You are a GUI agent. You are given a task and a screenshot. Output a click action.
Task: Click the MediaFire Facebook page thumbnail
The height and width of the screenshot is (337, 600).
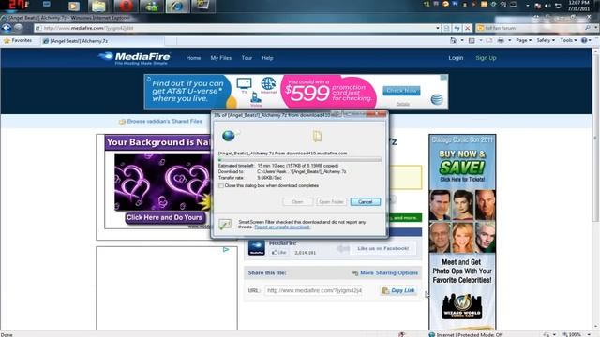[x=256, y=247]
